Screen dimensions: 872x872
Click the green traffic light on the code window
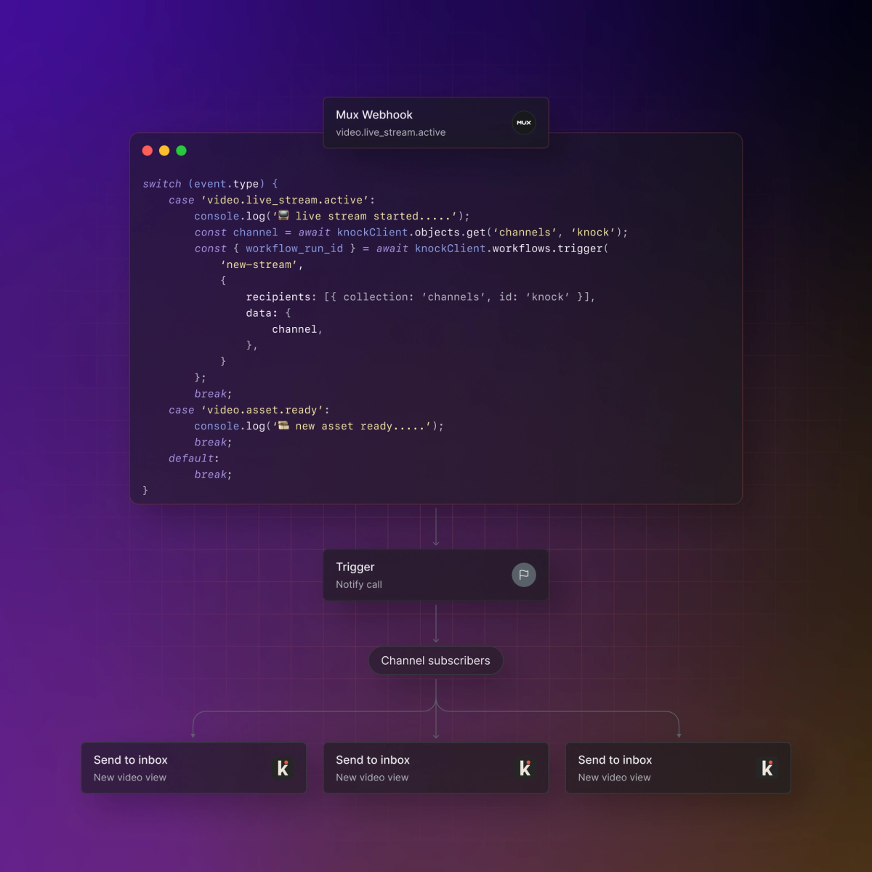point(181,150)
